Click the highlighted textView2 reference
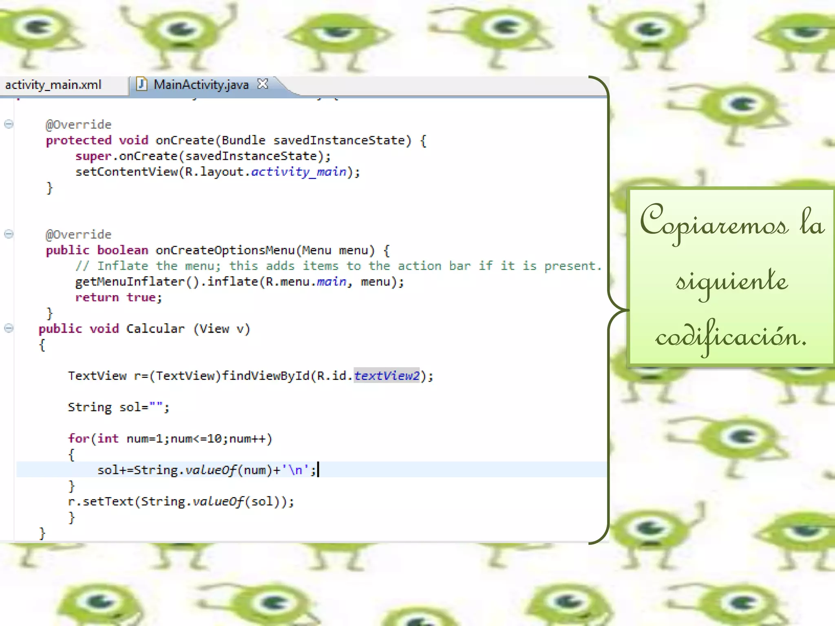This screenshot has height=626, width=835. coord(387,375)
